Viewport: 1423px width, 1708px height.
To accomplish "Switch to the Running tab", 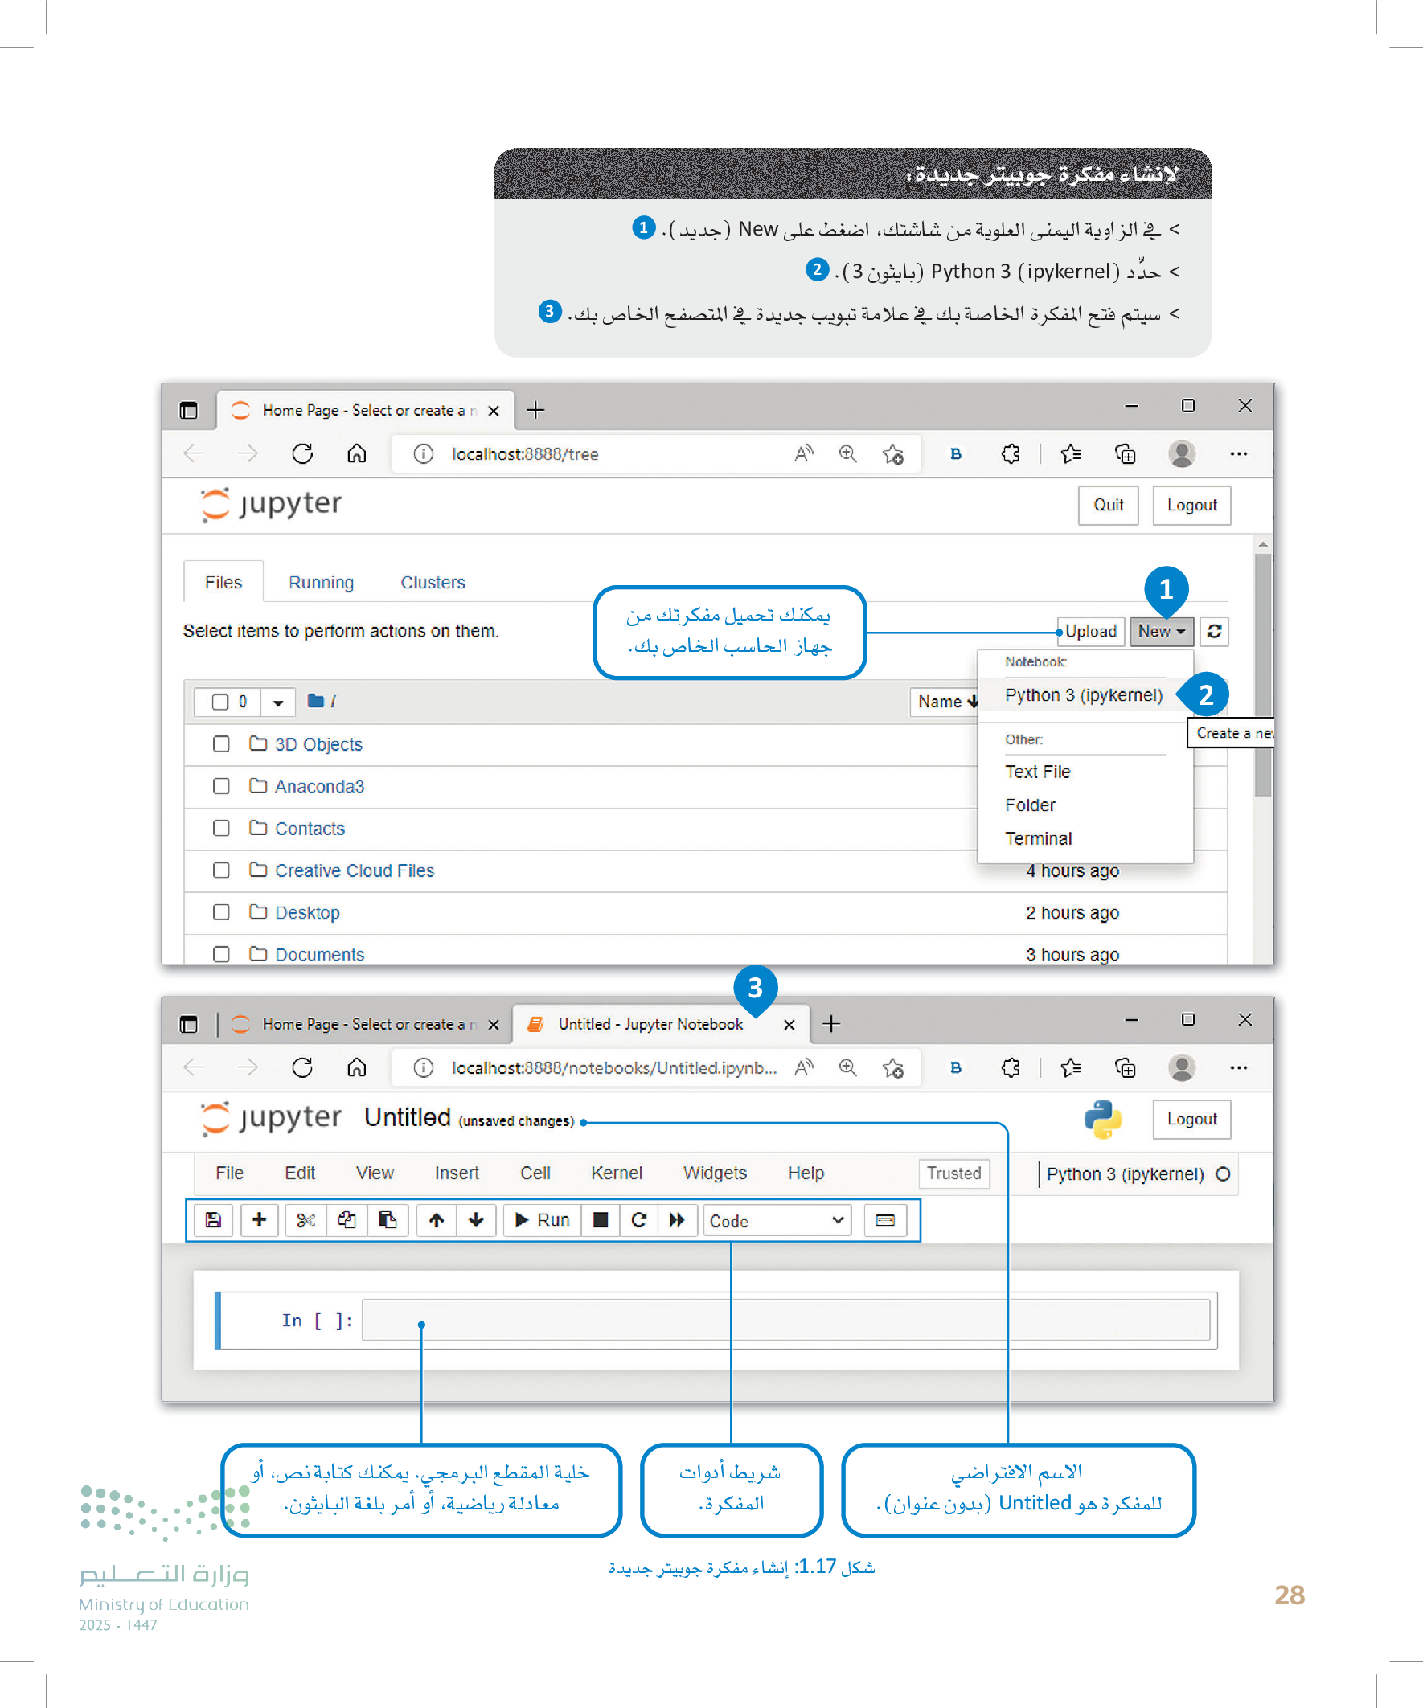I will 321,583.
